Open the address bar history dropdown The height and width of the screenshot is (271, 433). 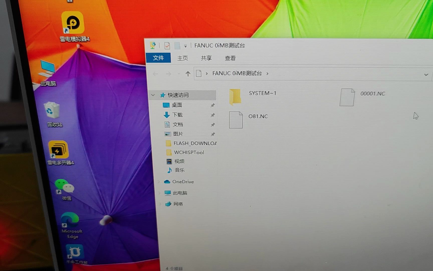pyautogui.click(x=426, y=75)
